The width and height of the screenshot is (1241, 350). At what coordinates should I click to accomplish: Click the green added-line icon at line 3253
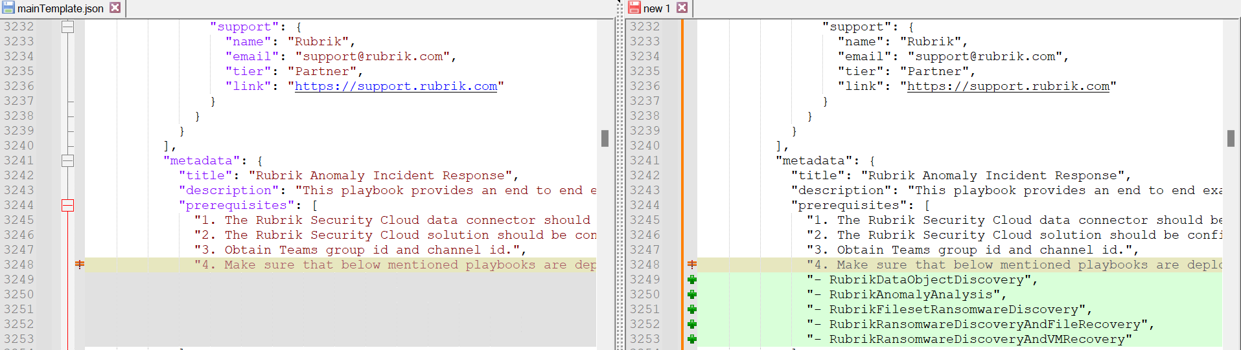click(692, 339)
